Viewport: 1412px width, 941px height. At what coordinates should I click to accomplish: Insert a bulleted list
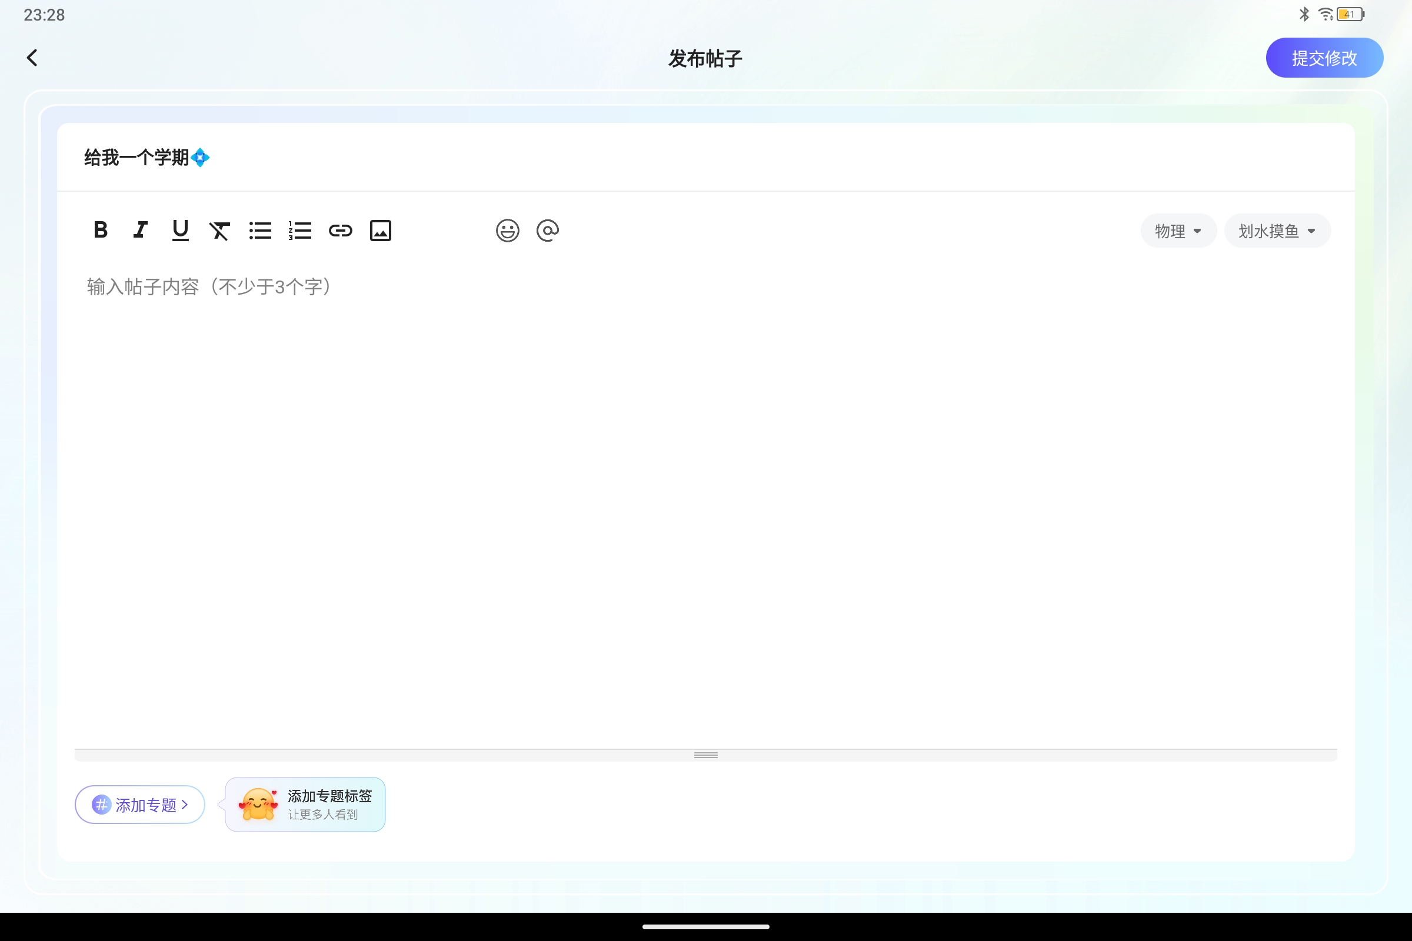[260, 230]
